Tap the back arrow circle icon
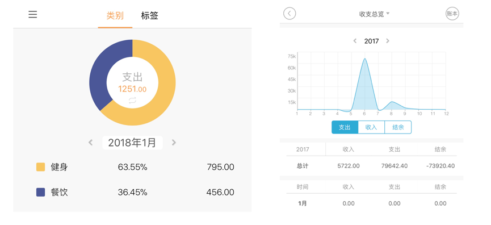491x225 pixels. click(289, 14)
